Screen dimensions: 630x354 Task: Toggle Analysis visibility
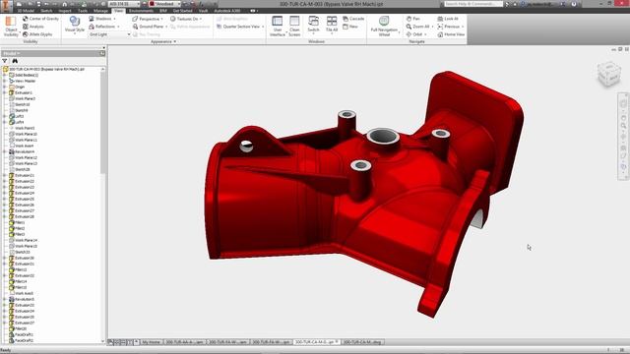click(x=32, y=27)
